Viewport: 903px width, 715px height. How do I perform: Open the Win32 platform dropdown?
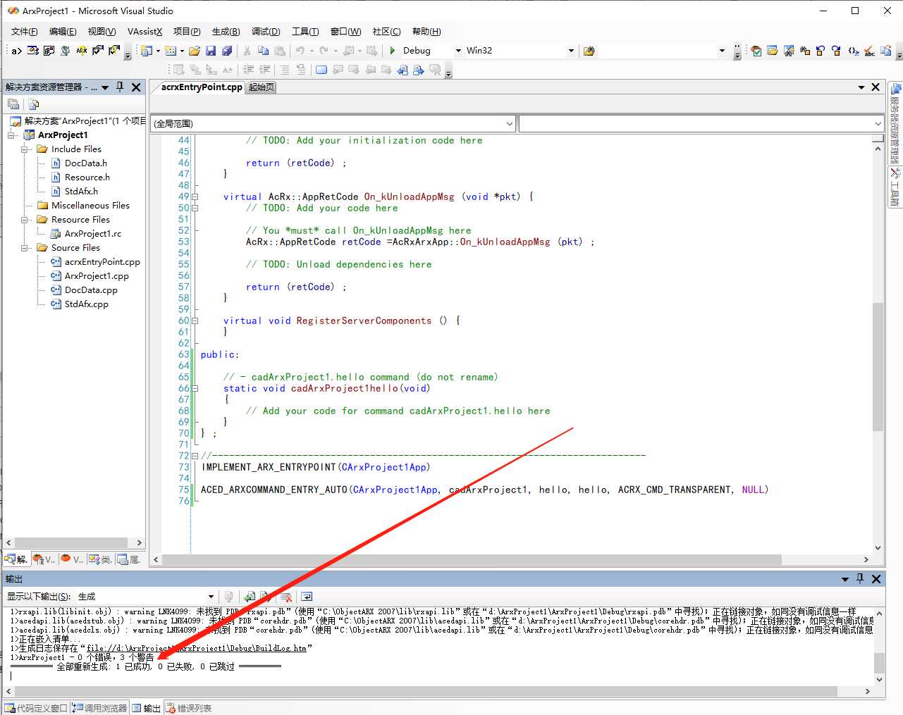click(571, 51)
